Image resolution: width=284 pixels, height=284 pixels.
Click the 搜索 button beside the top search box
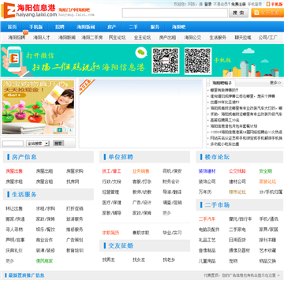[238, 13]
